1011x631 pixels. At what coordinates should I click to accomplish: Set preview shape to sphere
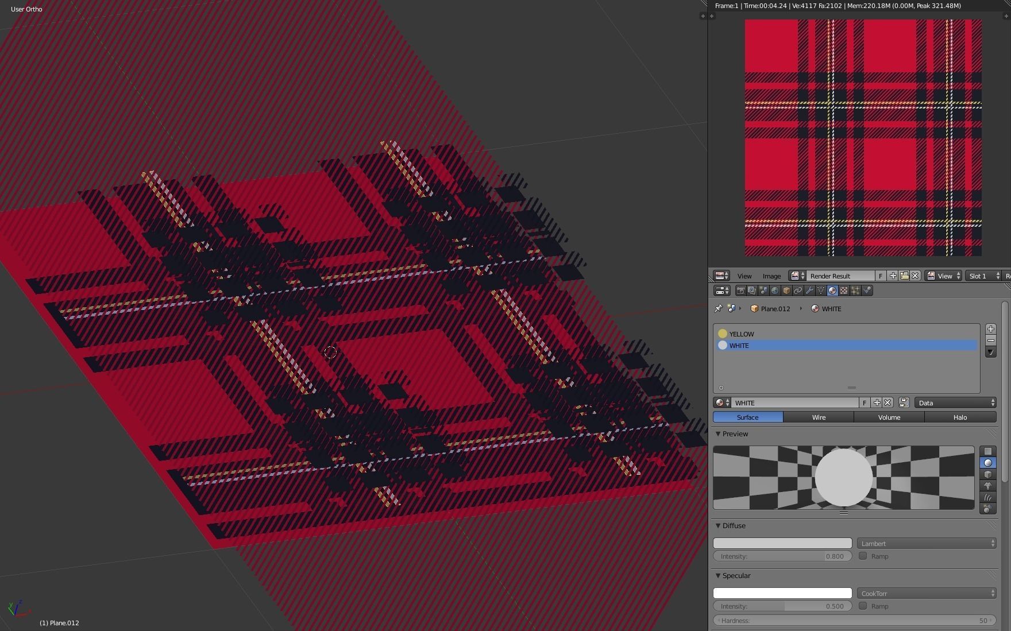click(x=988, y=463)
